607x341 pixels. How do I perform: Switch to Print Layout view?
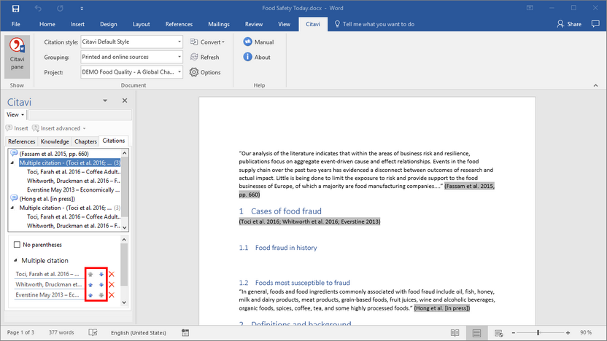click(477, 333)
